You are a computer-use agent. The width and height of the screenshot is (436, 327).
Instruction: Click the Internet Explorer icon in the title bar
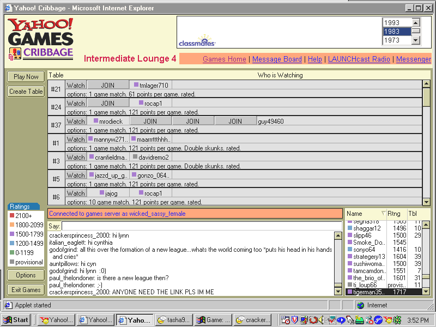8,8
